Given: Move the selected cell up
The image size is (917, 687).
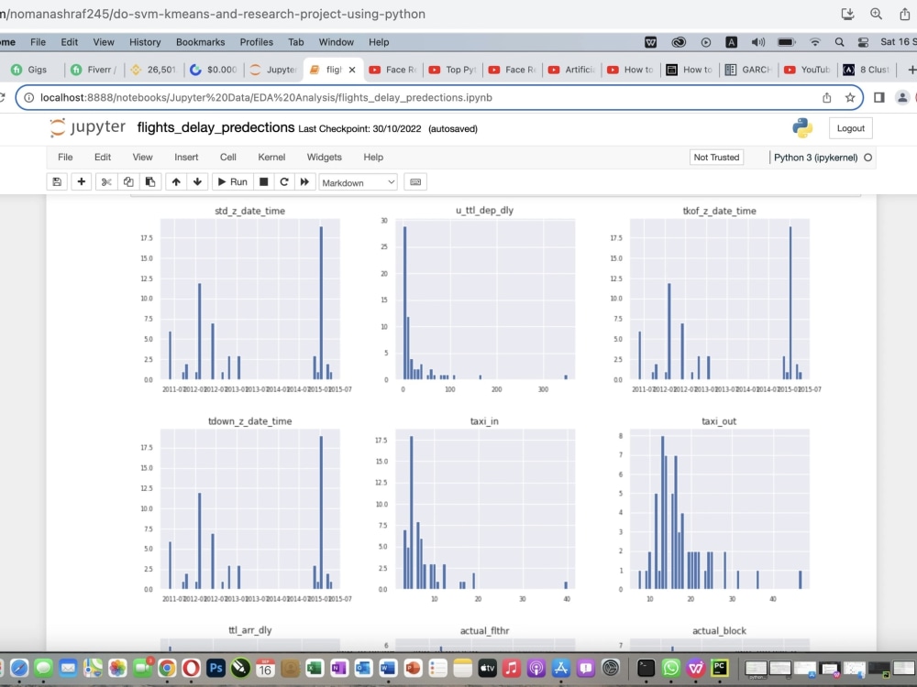Looking at the screenshot, I should click(175, 181).
